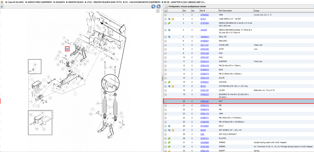Click the pin icon above diagram

[1, 6]
